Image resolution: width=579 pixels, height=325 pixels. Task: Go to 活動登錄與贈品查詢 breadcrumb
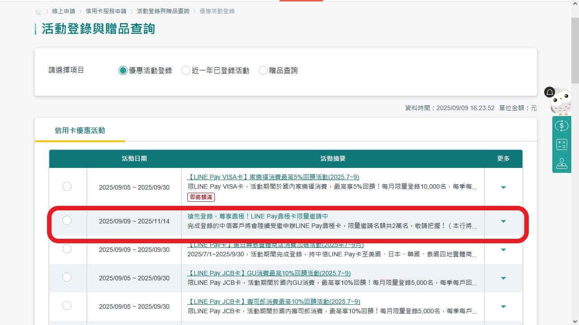pos(163,11)
